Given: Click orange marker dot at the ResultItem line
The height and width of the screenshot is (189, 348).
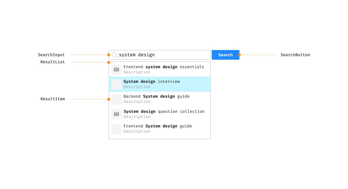Looking at the screenshot, I should click(109, 99).
